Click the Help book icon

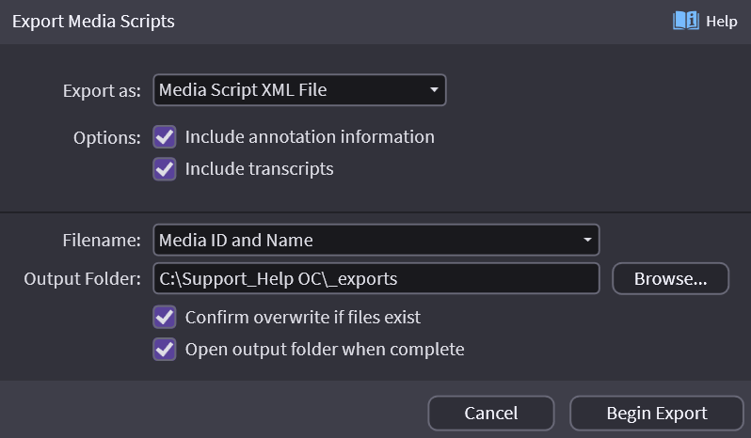pyautogui.click(x=685, y=21)
